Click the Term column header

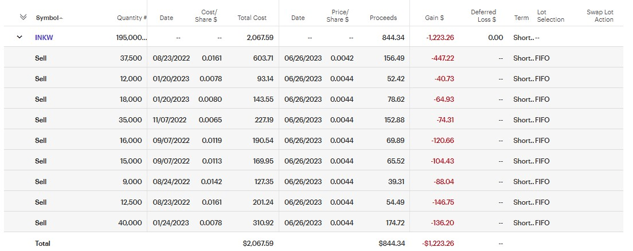521,18
